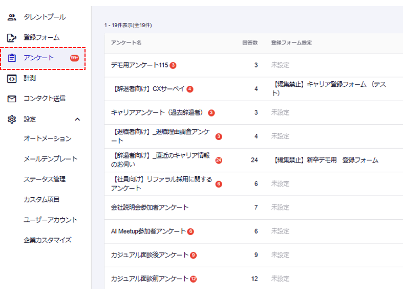The width and height of the screenshot is (403, 301).
Task: Click the 登録フォーム edit icon
Action: pyautogui.click(x=12, y=37)
